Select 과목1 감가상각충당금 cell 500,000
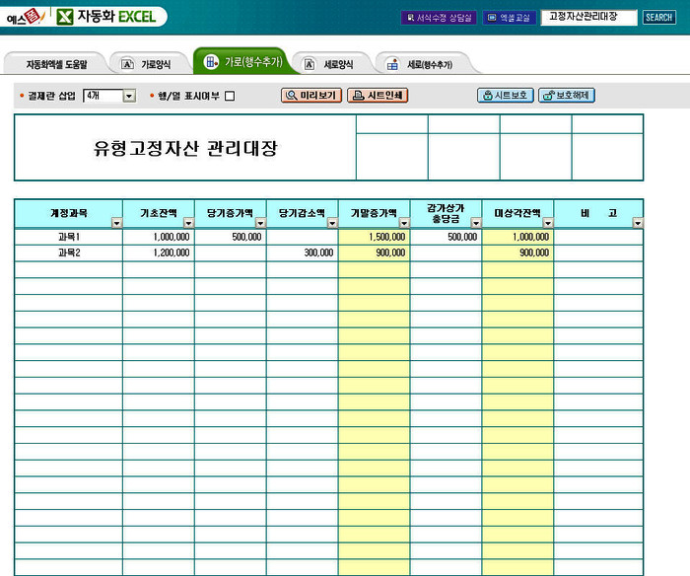The image size is (690, 576). coord(446,237)
